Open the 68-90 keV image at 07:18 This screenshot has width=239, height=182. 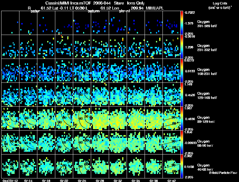click(x=46, y=142)
